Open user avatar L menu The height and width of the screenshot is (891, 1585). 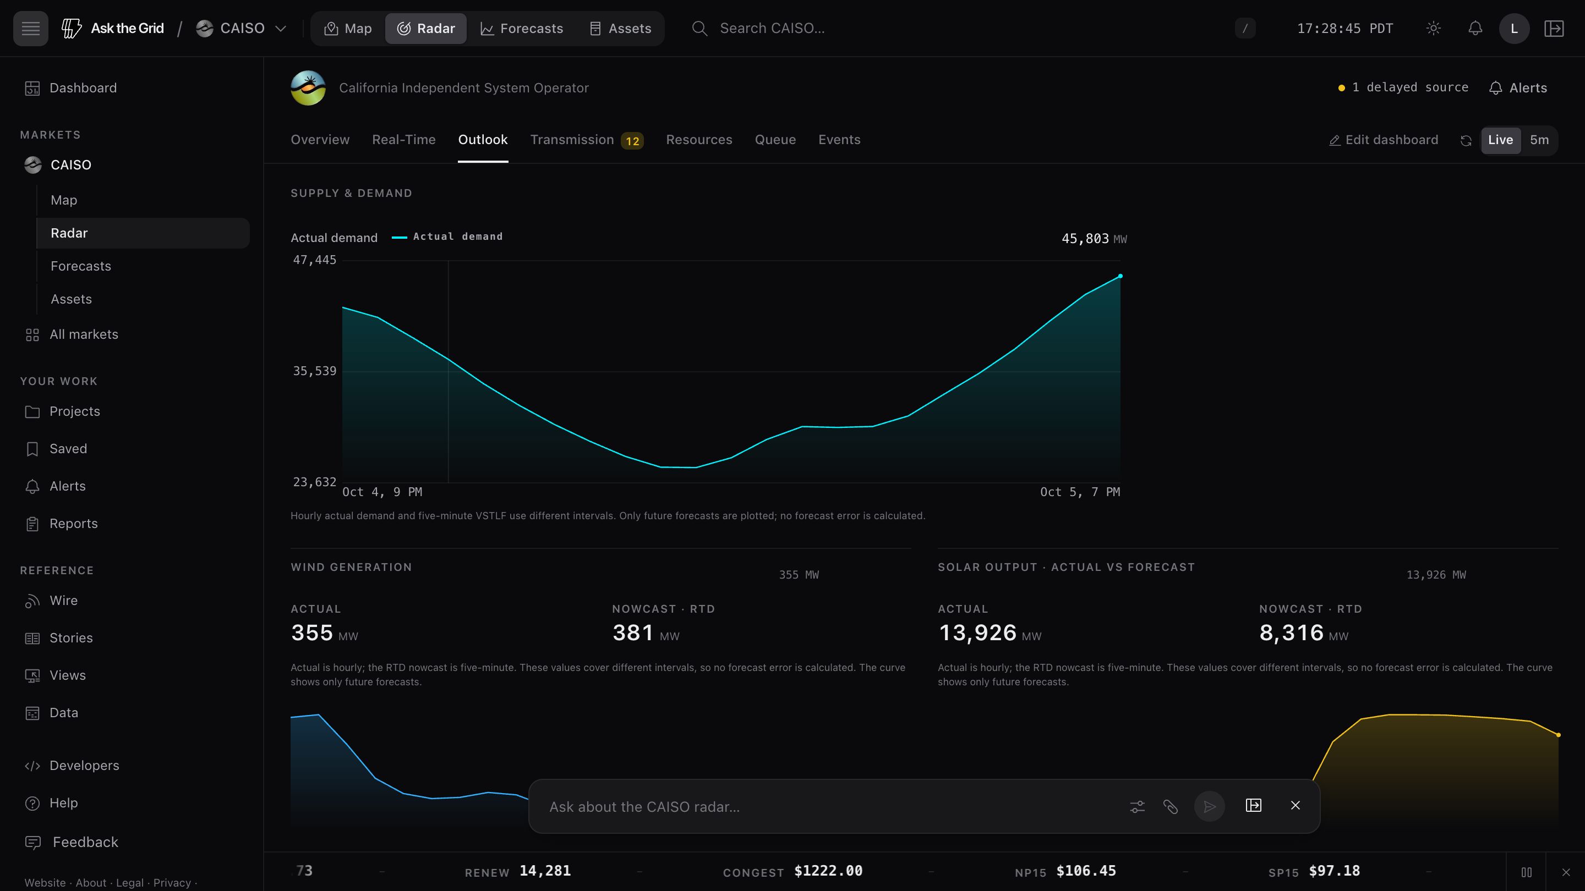click(1513, 28)
